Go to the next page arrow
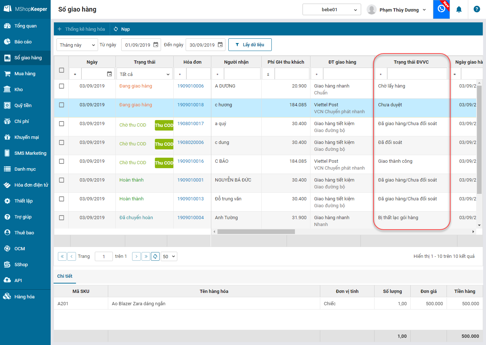 click(x=136, y=256)
